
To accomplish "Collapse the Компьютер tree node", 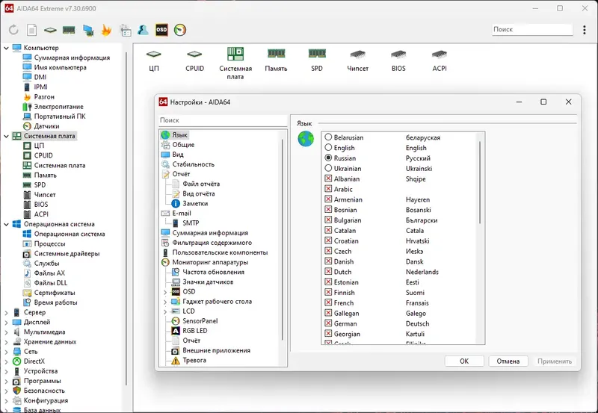I will [6, 48].
